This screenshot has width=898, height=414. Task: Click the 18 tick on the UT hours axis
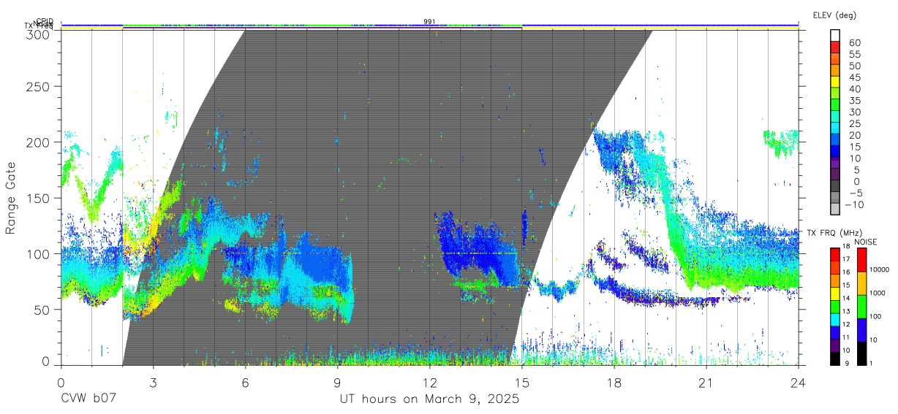[614, 383]
